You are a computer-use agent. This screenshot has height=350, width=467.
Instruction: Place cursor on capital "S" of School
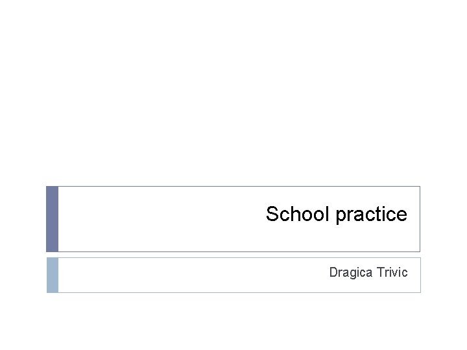point(272,215)
